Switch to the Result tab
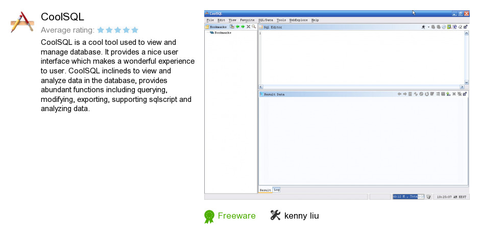 pos(266,190)
